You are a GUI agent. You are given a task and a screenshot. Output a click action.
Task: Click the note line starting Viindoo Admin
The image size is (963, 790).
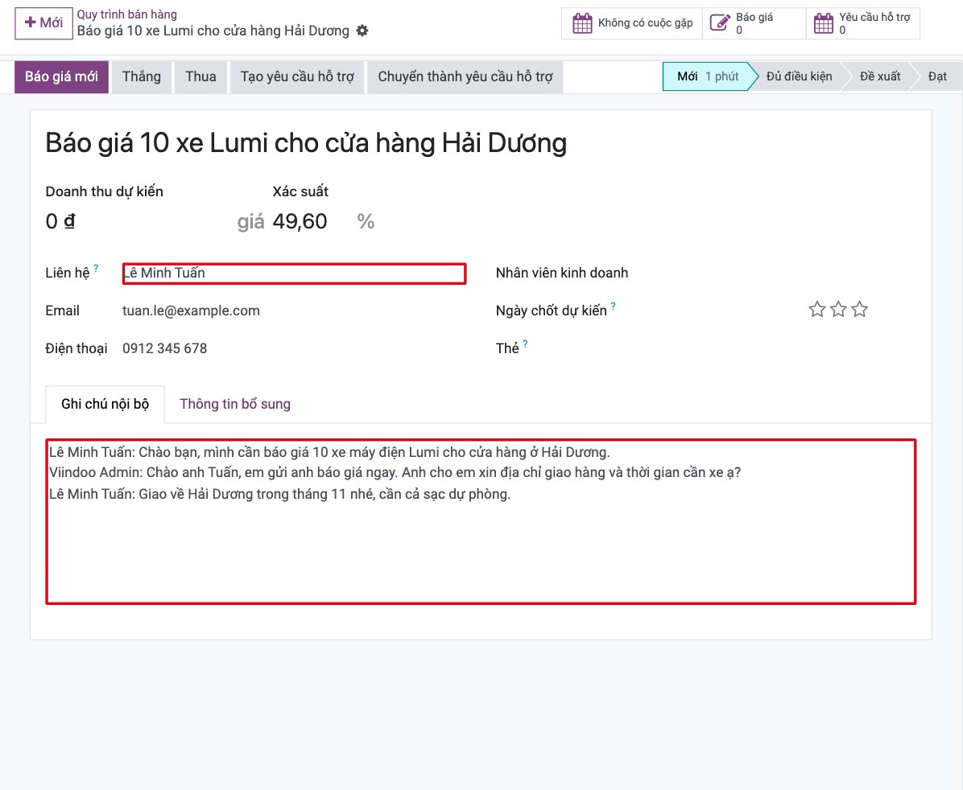coord(395,473)
